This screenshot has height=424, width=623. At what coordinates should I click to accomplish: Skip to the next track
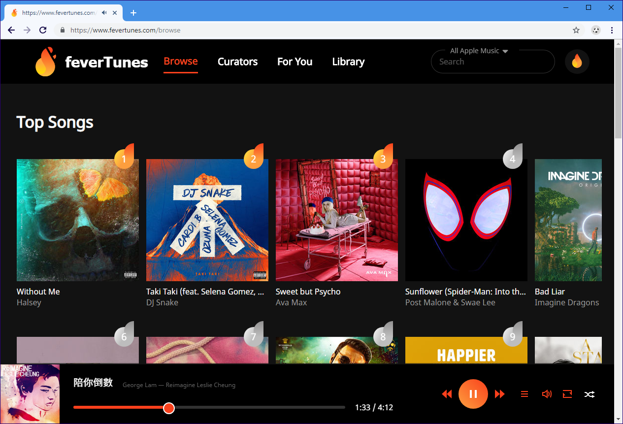[x=500, y=394]
